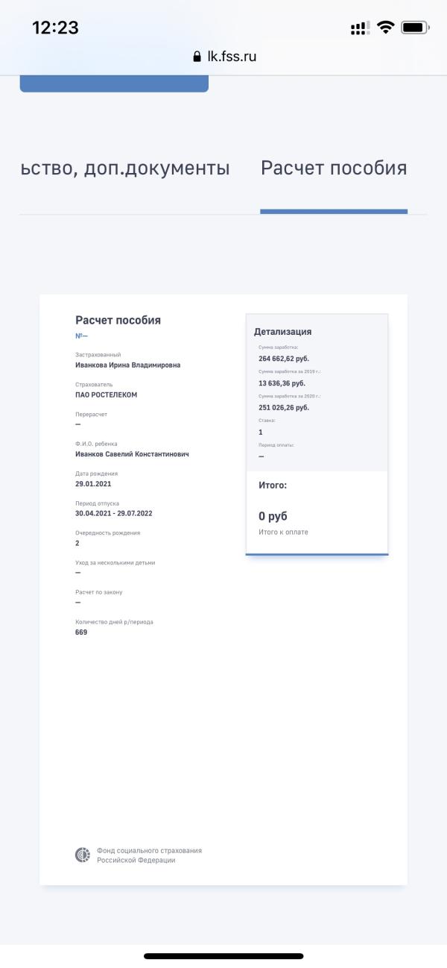Click the insured name Иванкова Ирина Владимировна

[x=127, y=365]
